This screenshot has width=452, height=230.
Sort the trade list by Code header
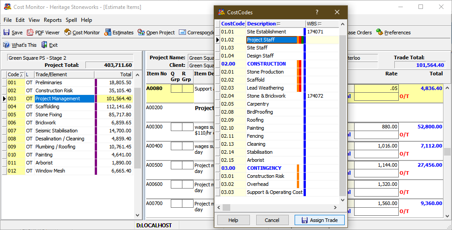[16, 74]
